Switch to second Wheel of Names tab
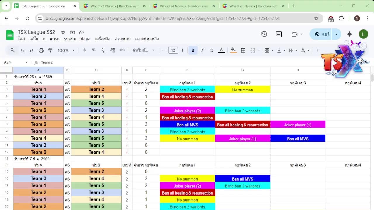Screen dimensions: 374x210 tap(183, 6)
